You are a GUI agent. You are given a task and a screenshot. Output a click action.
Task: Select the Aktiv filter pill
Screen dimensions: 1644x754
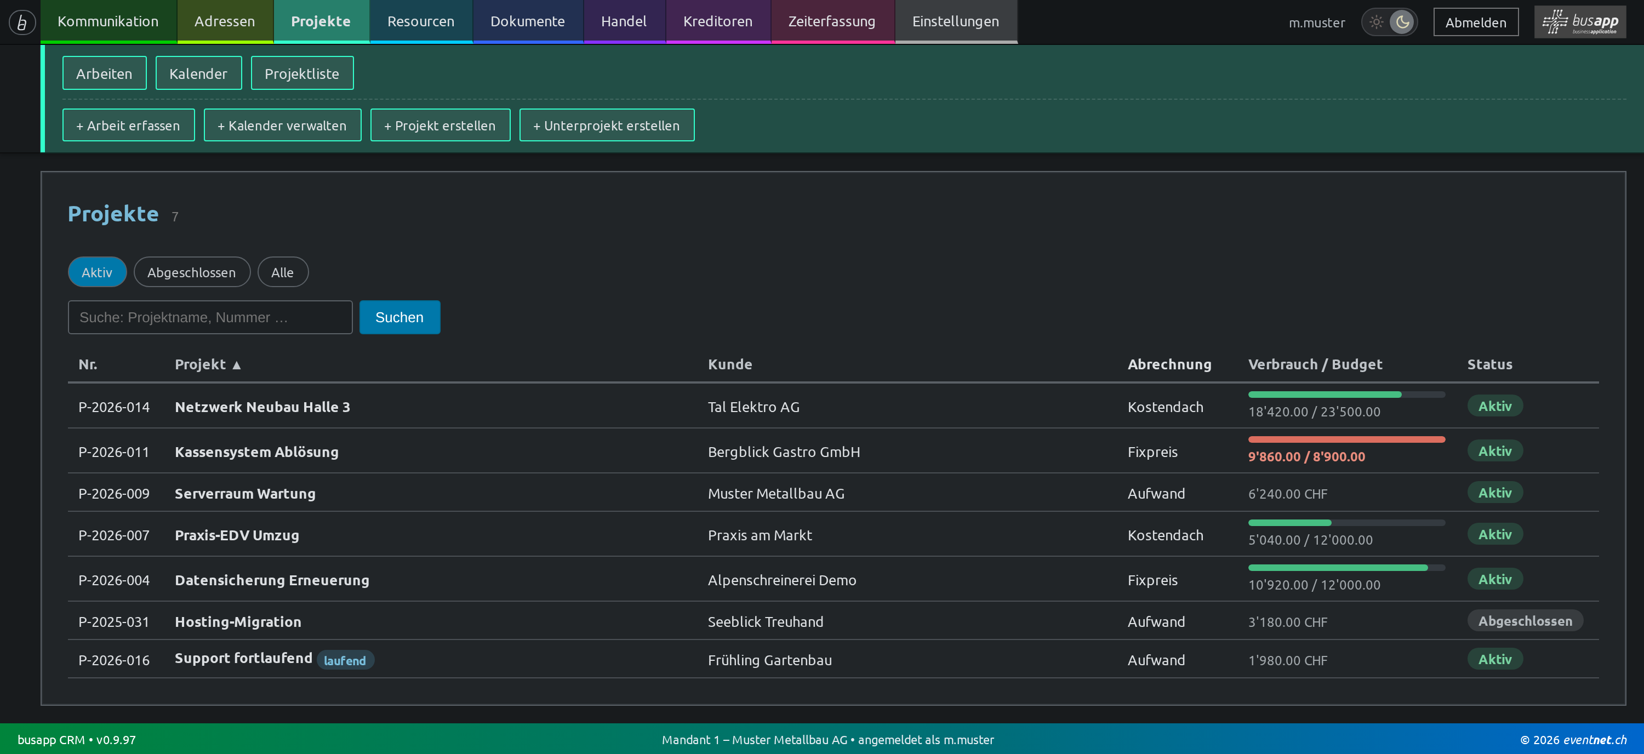[97, 272]
